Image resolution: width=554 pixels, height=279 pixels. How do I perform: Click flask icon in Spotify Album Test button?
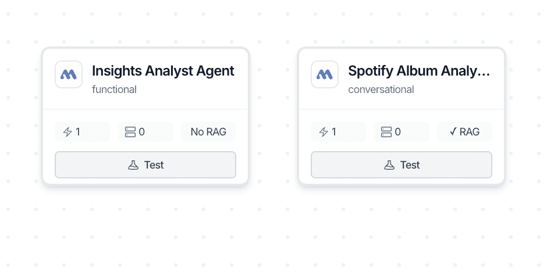[389, 165]
